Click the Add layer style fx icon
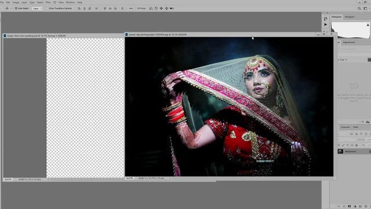This screenshot has width=371, height=209. tap(344, 206)
